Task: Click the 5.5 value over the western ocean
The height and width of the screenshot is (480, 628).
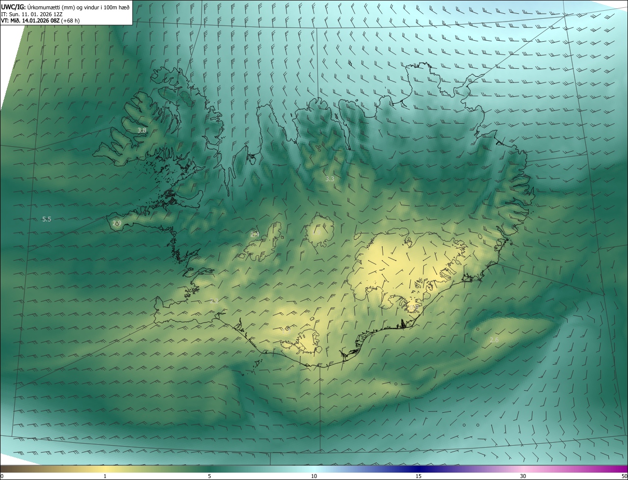Action: coord(47,219)
